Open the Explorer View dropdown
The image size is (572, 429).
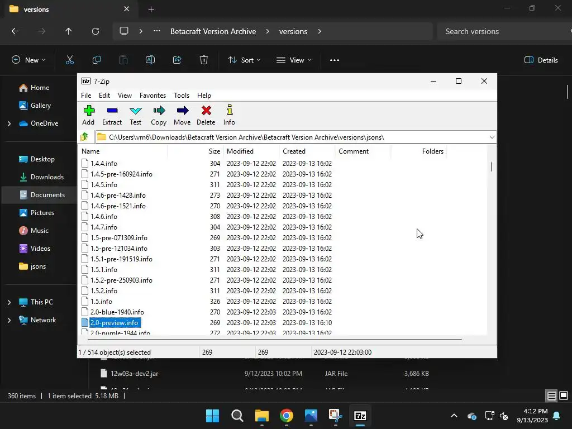[x=294, y=60]
